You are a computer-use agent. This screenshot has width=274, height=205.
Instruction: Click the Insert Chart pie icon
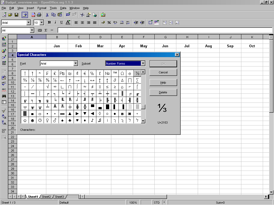4,51
